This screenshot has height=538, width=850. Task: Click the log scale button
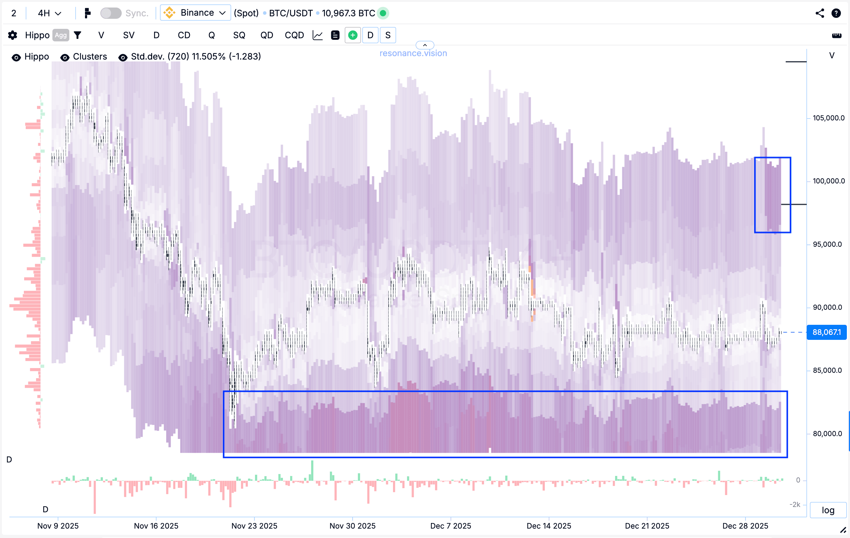[x=828, y=510]
